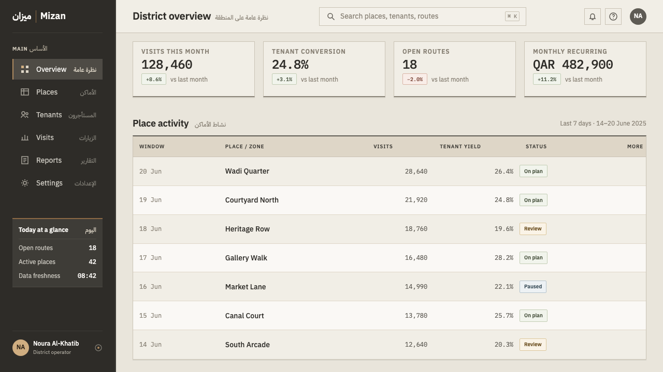Click On plan badge for Wadi Quarter
Image resolution: width=663 pixels, height=372 pixels.
click(x=534, y=171)
